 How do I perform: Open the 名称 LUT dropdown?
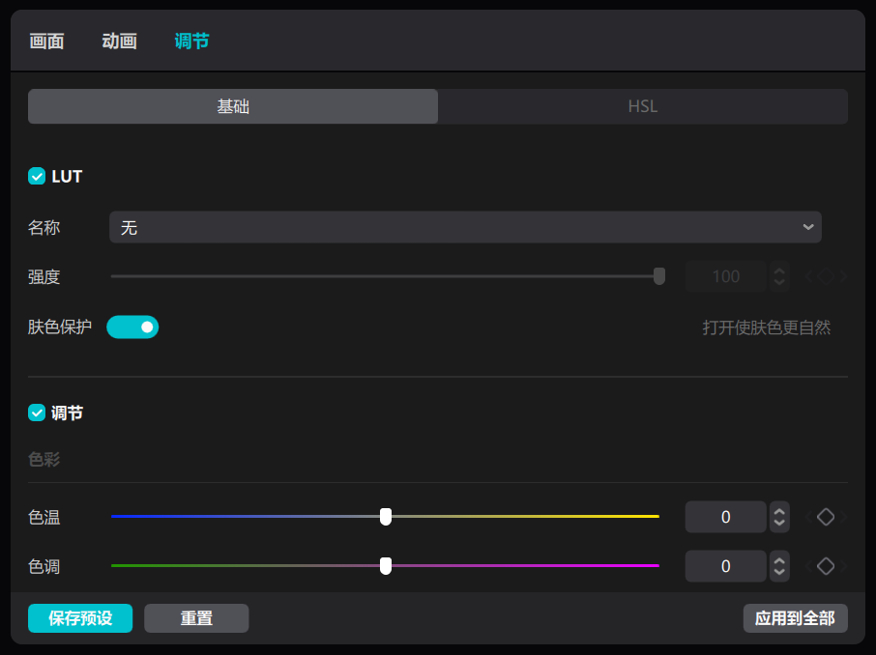[465, 227]
